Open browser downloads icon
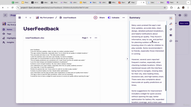The image size is (191, 107). [x=178, y=7]
